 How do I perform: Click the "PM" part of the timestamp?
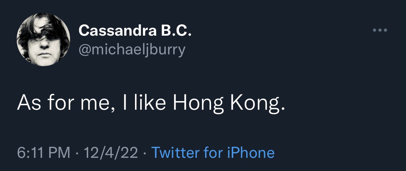[x=59, y=152]
